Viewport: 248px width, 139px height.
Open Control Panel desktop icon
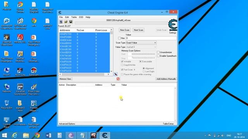coord(7,122)
